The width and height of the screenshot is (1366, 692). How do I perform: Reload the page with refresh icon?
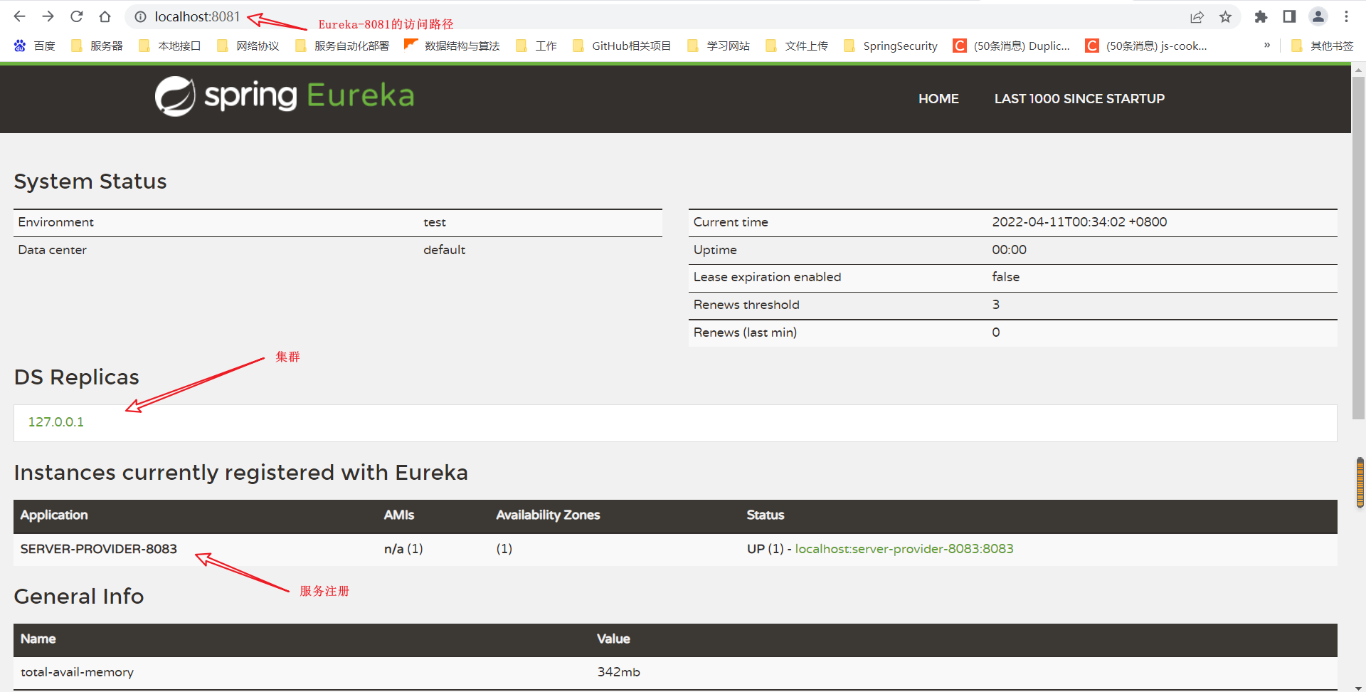pos(76,16)
